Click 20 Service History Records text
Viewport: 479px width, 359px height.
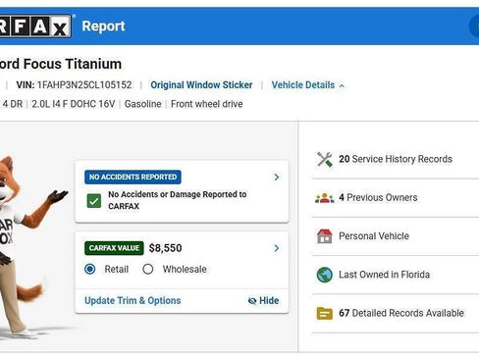pos(396,159)
